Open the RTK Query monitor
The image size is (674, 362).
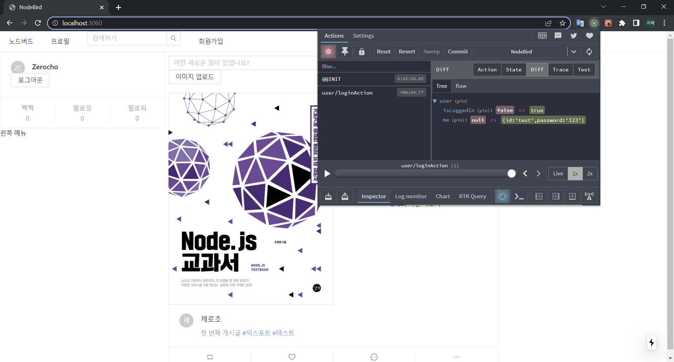tap(473, 196)
